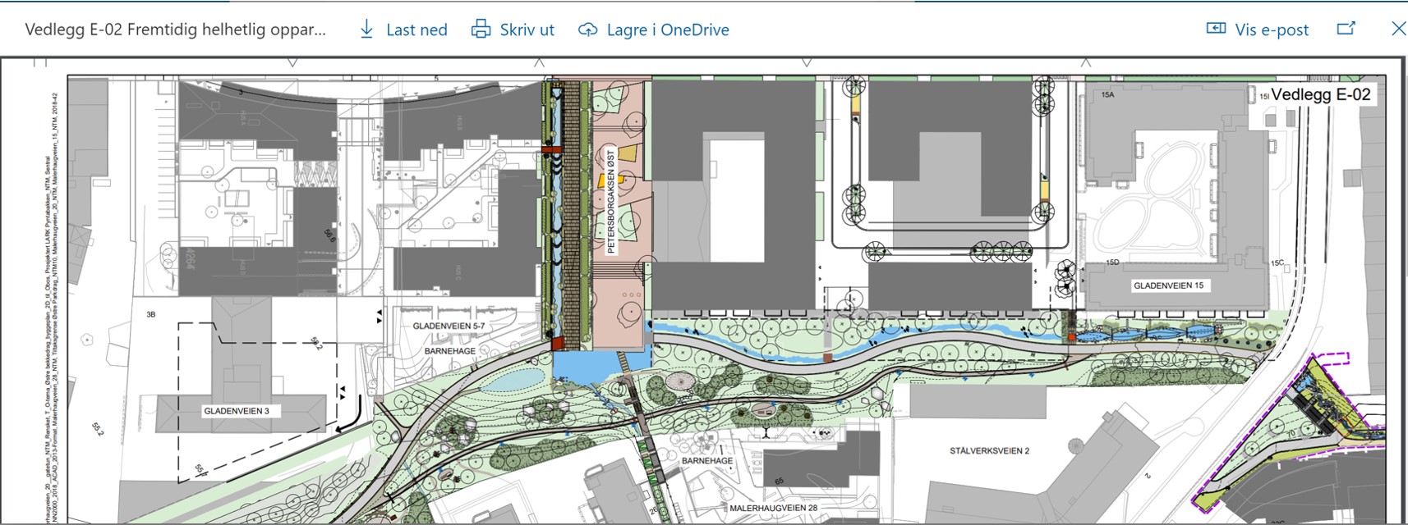Click the download arrow icon
Screen dimensions: 1408x525
pos(366,30)
